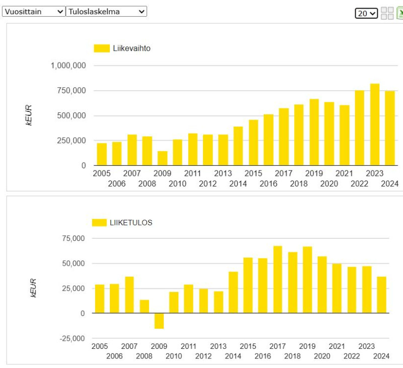Expand the 20 years count dropdown
The image size is (403, 368).
point(366,14)
